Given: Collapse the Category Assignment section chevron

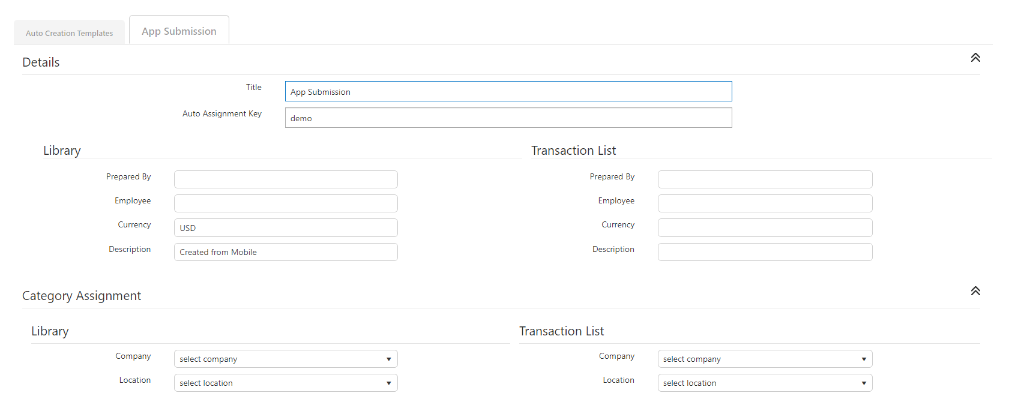Looking at the screenshot, I should [x=975, y=291].
